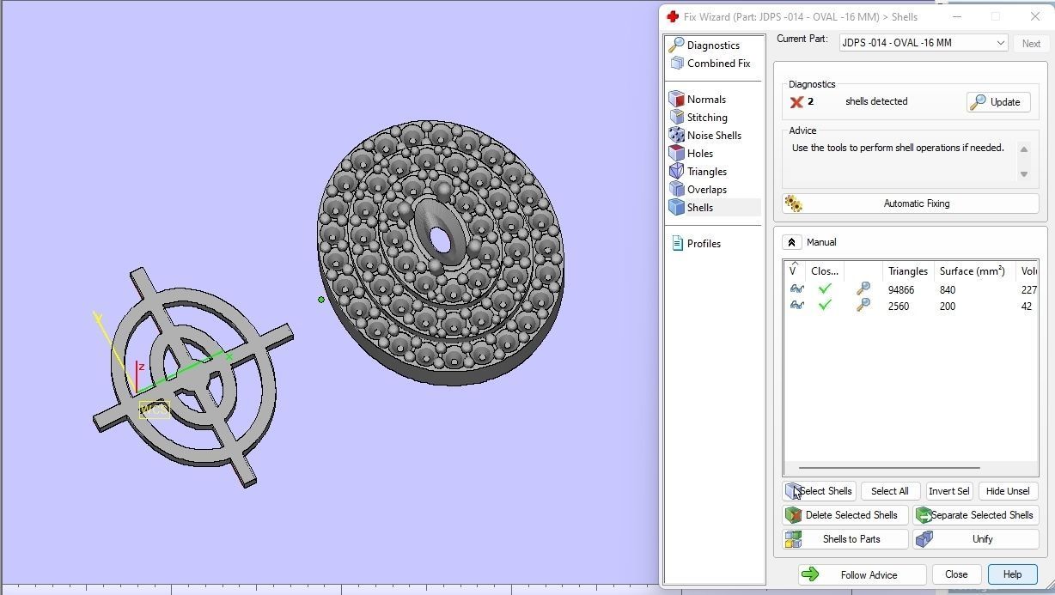Select the 94866 triangles cell
This screenshot has height=595, width=1055.
(901, 290)
